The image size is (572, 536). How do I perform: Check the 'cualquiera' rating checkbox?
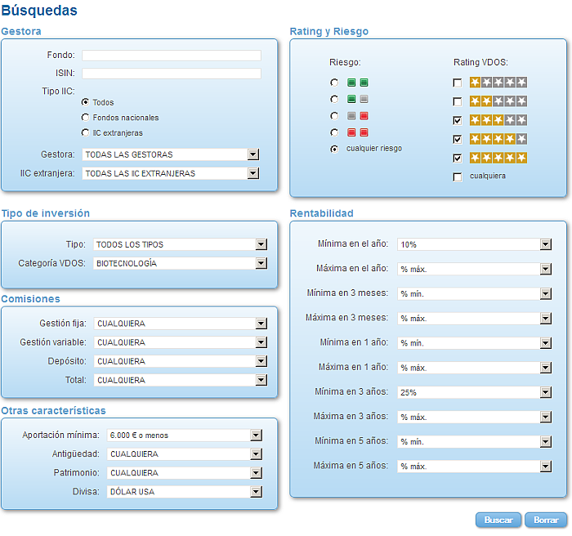[457, 177]
